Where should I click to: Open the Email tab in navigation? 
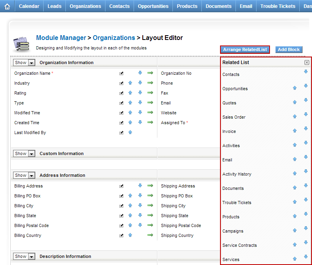[246, 6]
